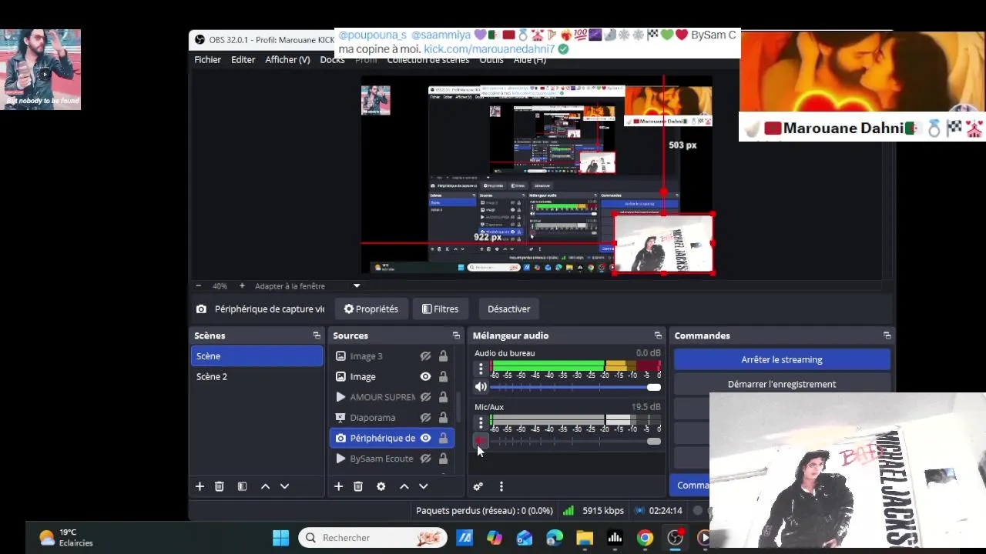Unmute the Mic/Aux channel
This screenshot has height=554, width=986.
481,441
